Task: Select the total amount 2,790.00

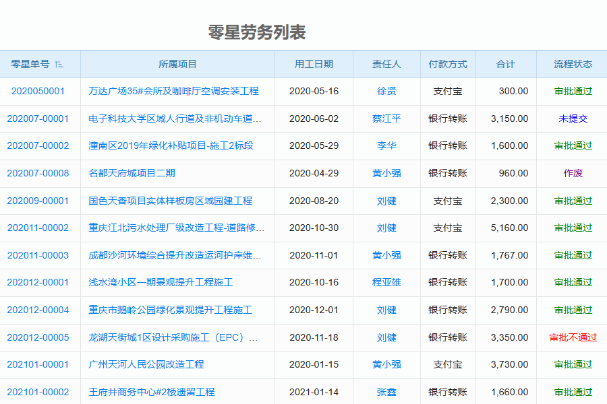Action: pyautogui.click(x=509, y=310)
